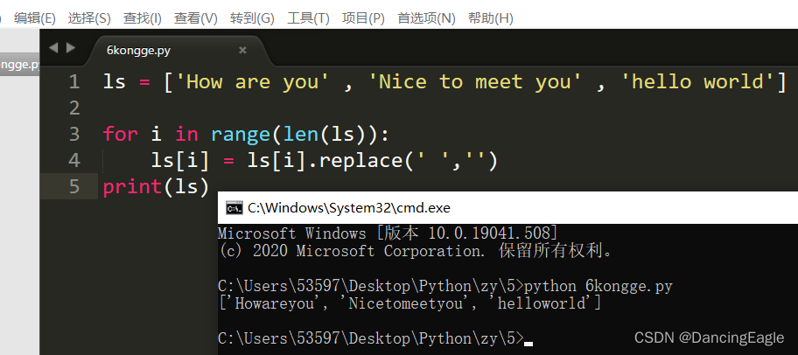Click line number 5 in gutter
This screenshot has height=355, width=798.
pyautogui.click(x=74, y=186)
